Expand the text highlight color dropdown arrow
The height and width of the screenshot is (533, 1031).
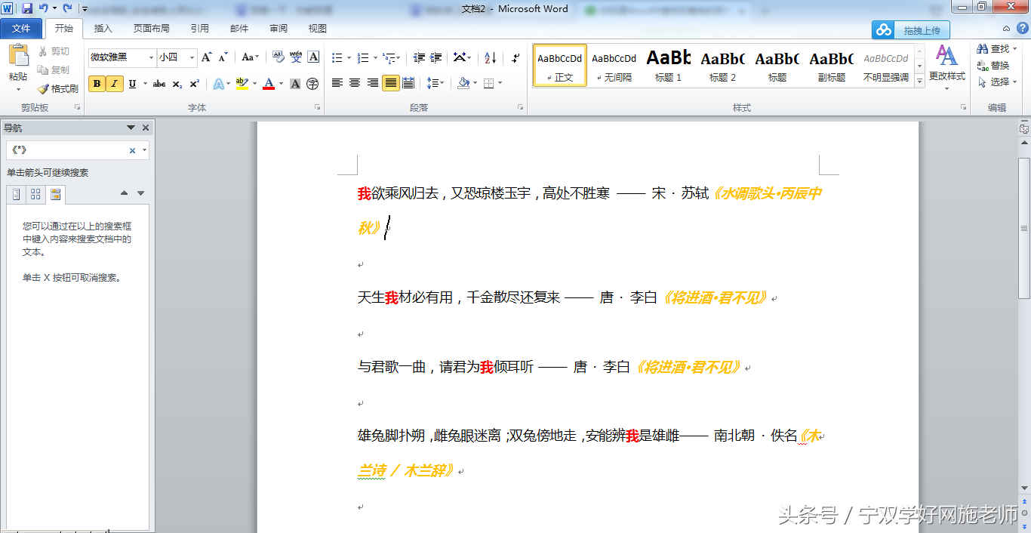254,84
